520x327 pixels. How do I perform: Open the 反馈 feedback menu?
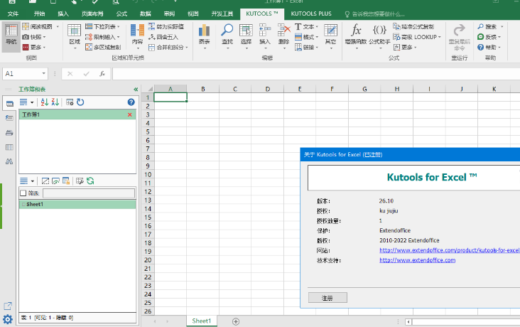(x=489, y=37)
